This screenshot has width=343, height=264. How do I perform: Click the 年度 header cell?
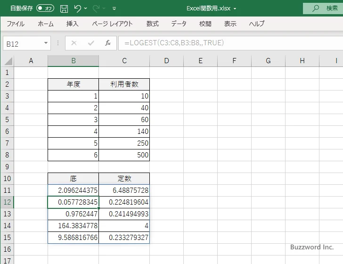point(73,84)
